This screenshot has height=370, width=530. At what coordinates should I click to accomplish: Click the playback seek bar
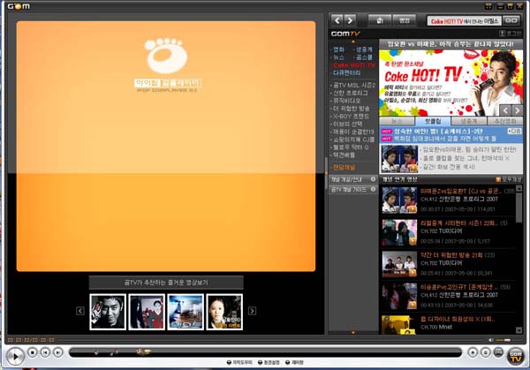tap(265, 352)
